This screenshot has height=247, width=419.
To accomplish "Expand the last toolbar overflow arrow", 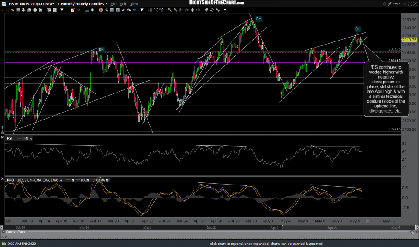I will [225, 10].
